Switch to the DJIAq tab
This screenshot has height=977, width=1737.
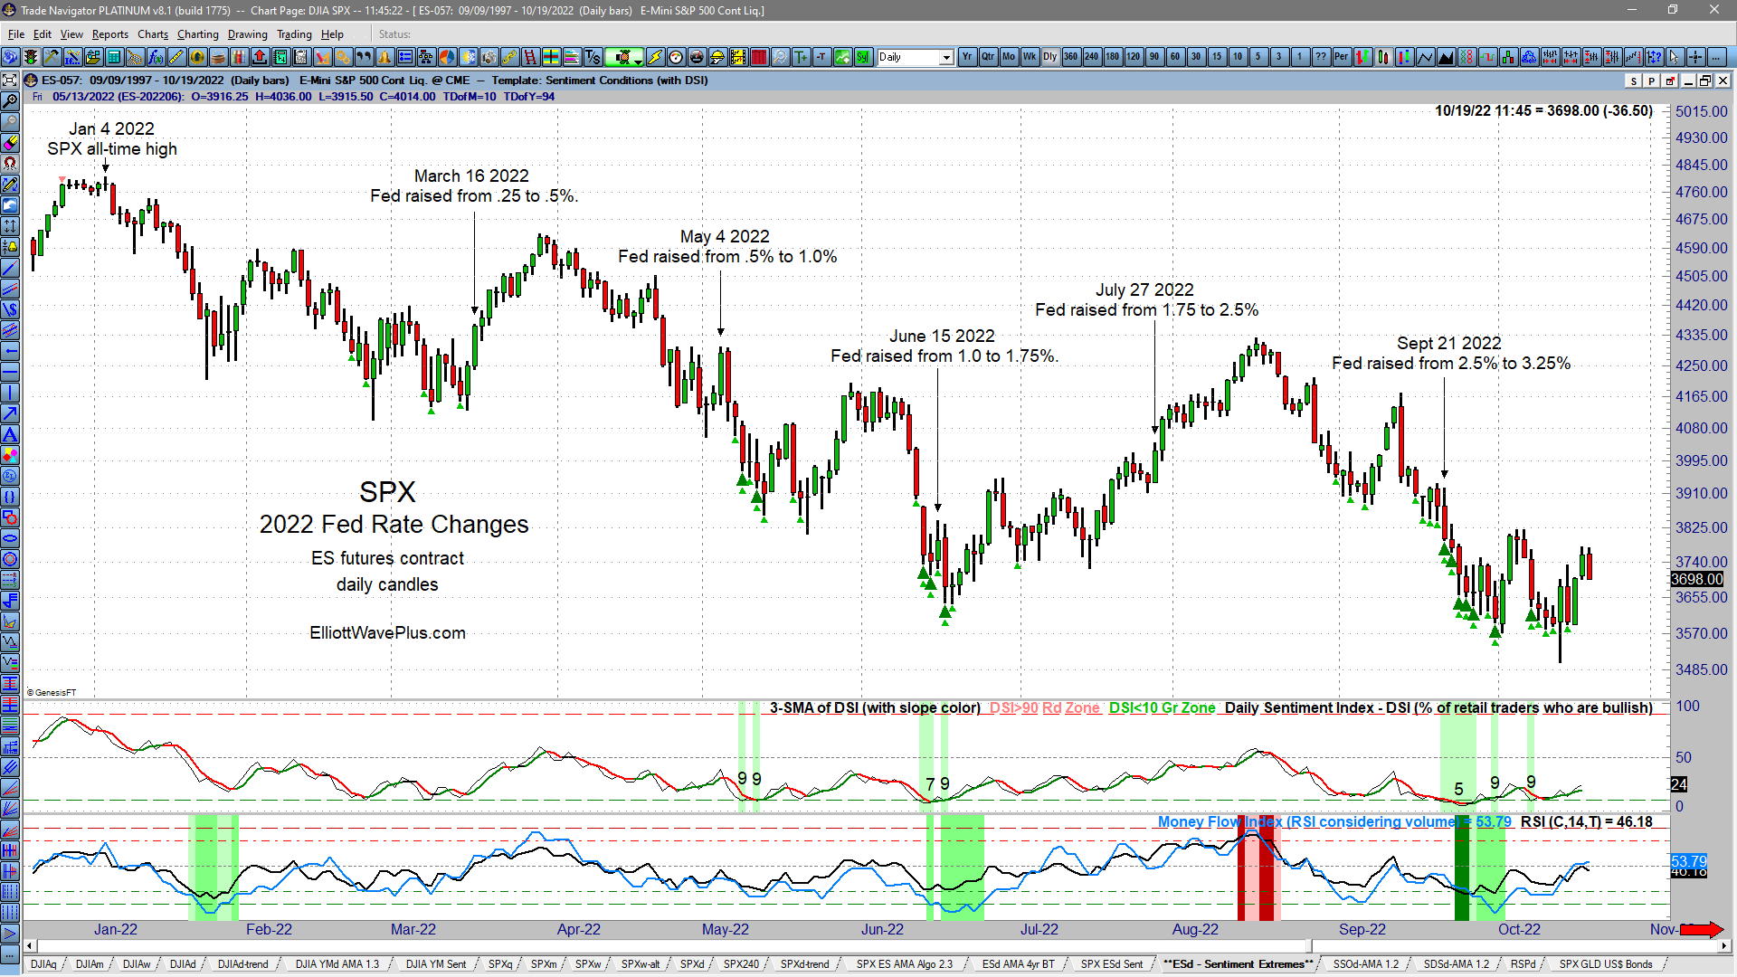[43, 964]
